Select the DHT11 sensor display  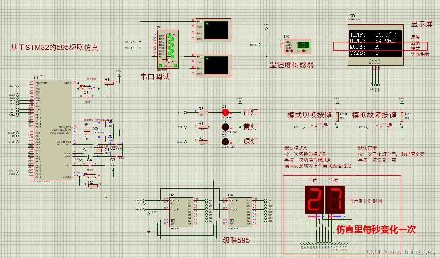click(x=303, y=45)
